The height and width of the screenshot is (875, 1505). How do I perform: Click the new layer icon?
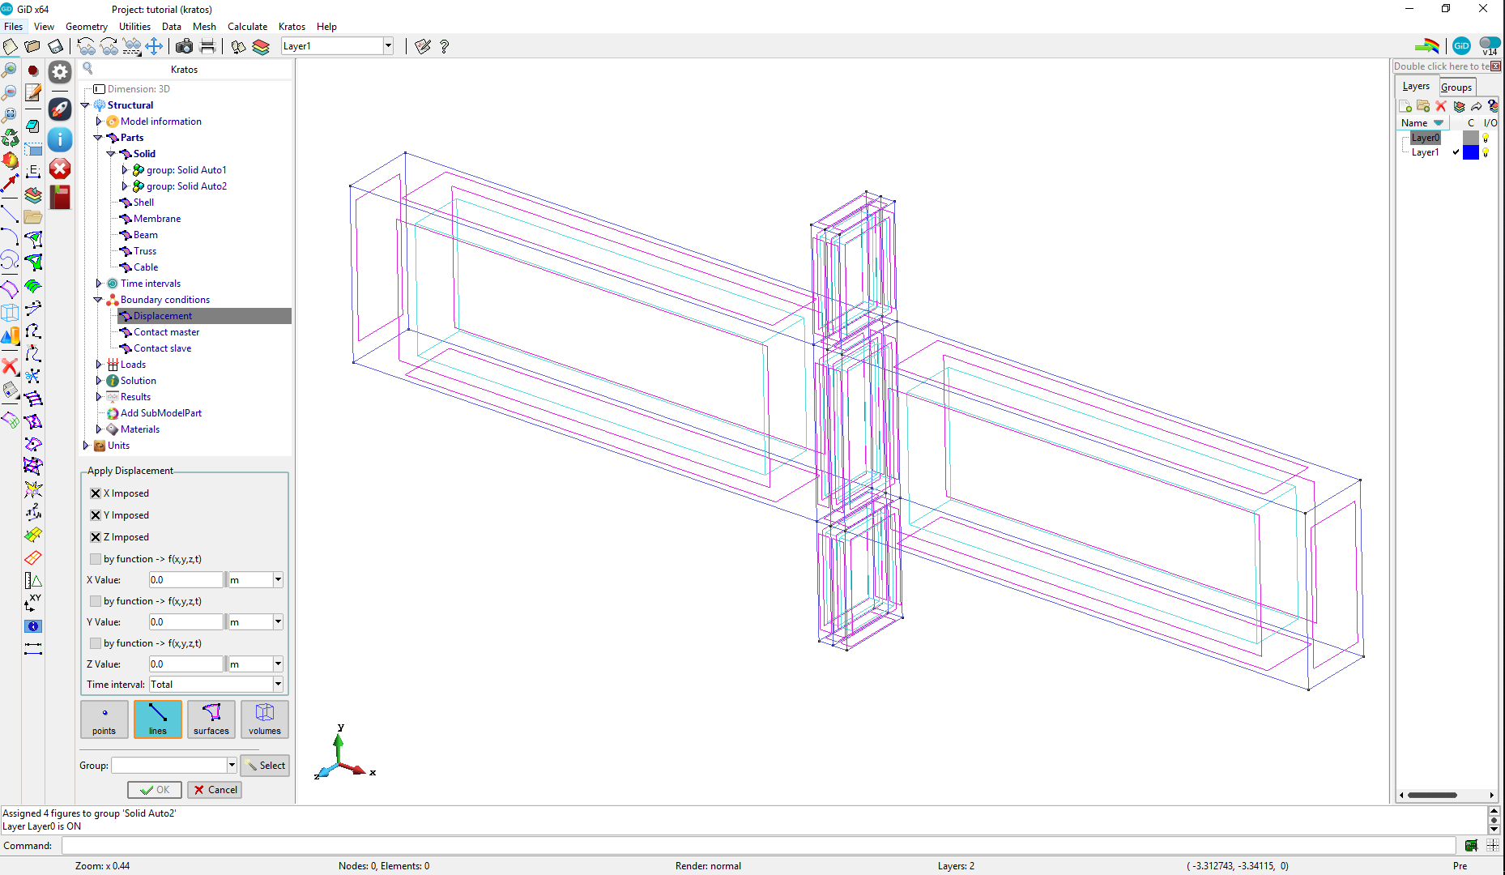point(1405,106)
